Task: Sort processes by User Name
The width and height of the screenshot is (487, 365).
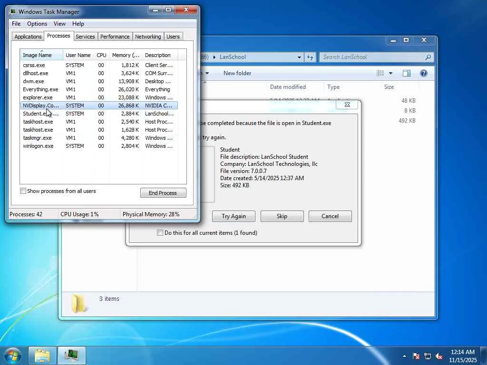Action: point(78,55)
